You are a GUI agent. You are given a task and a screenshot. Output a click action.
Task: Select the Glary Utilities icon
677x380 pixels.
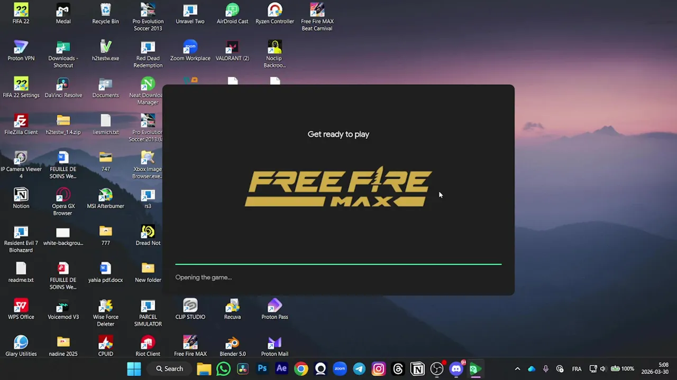[21, 346]
